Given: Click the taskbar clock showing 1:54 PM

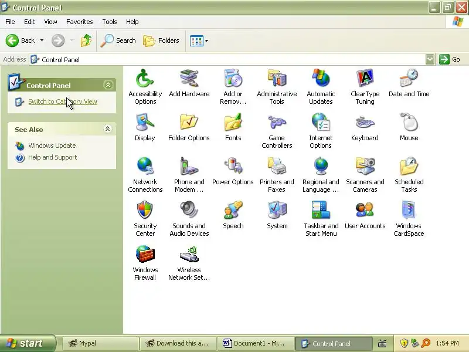Looking at the screenshot, I should coord(447,343).
